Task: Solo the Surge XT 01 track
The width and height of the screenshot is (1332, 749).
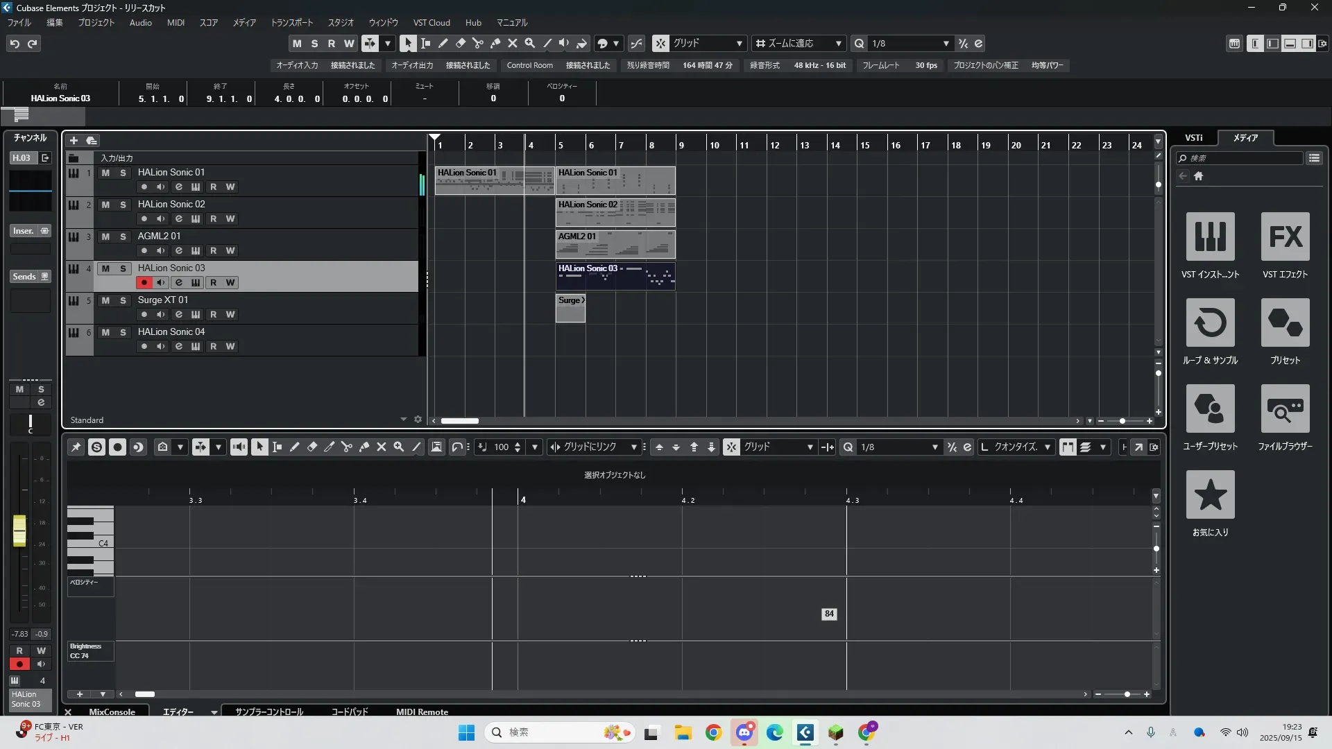Action: pos(123,300)
